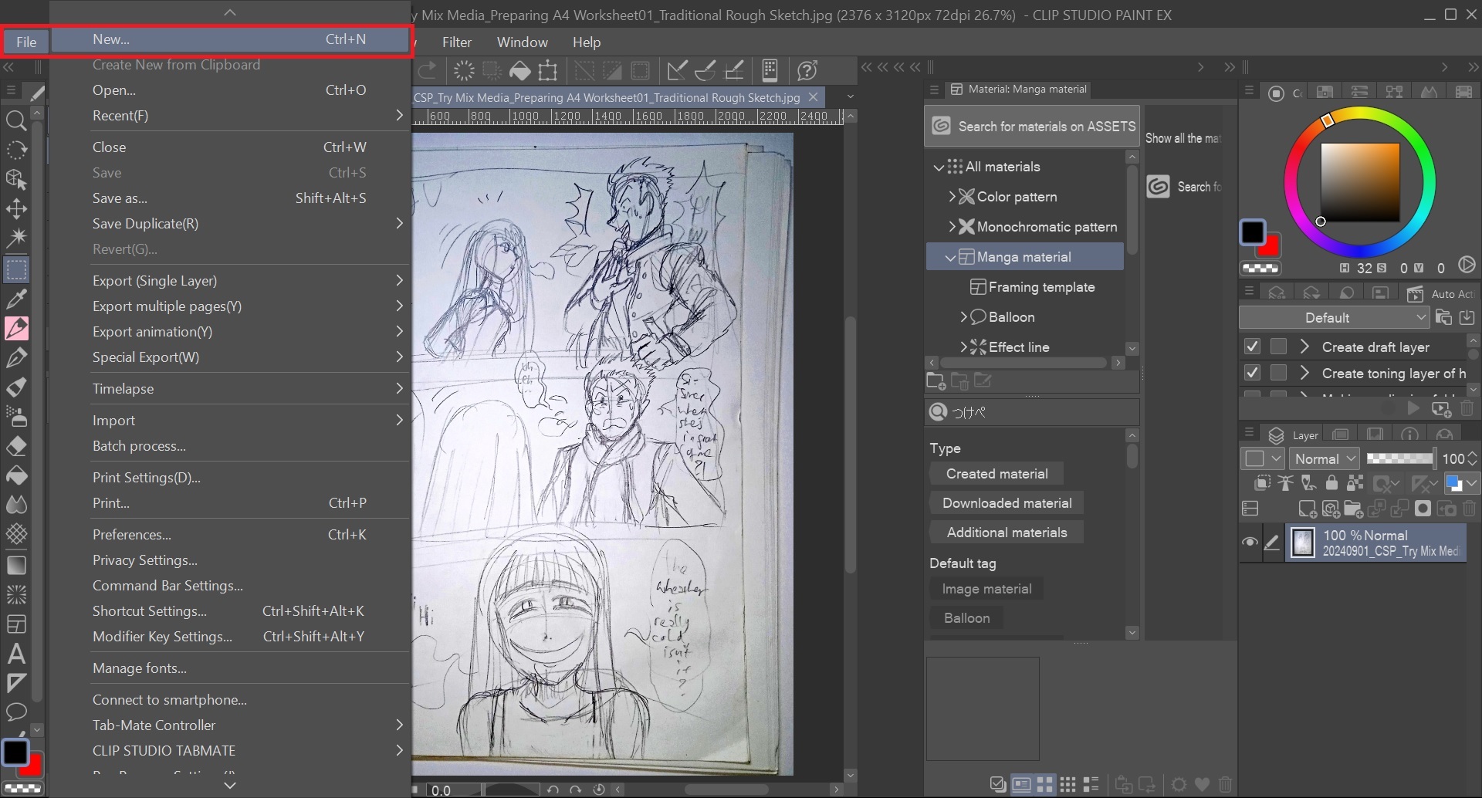Screen dimensions: 1482x798
Task: Open the Default auto action set dropdown
Action: pos(1334,318)
